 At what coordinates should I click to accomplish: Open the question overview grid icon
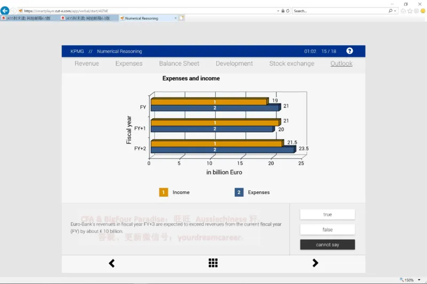coord(213,263)
